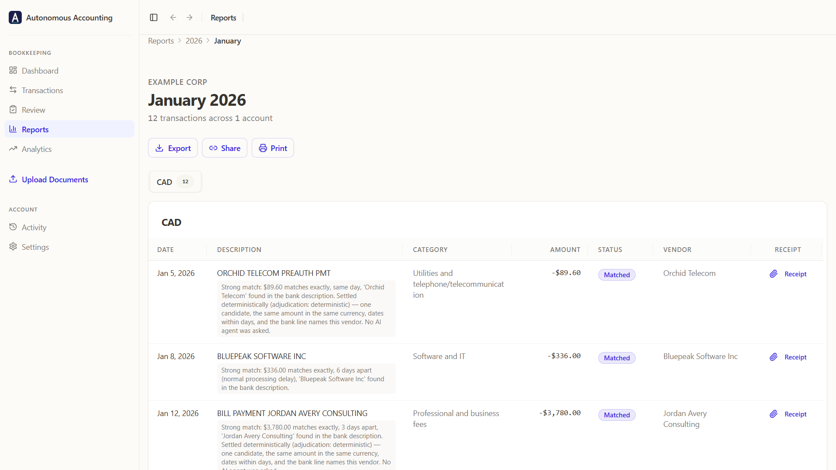Open Review in the sidebar
The width and height of the screenshot is (836, 470).
click(x=69, y=110)
